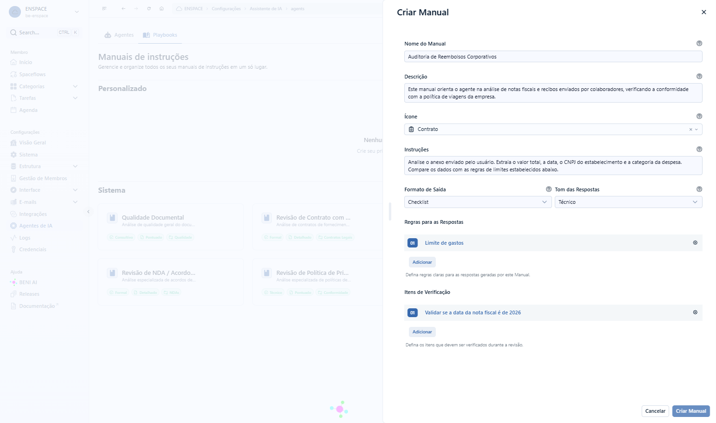716x423 pixels.
Task: Expand the Ícone Contrato selector
Action: pyautogui.click(x=696, y=130)
